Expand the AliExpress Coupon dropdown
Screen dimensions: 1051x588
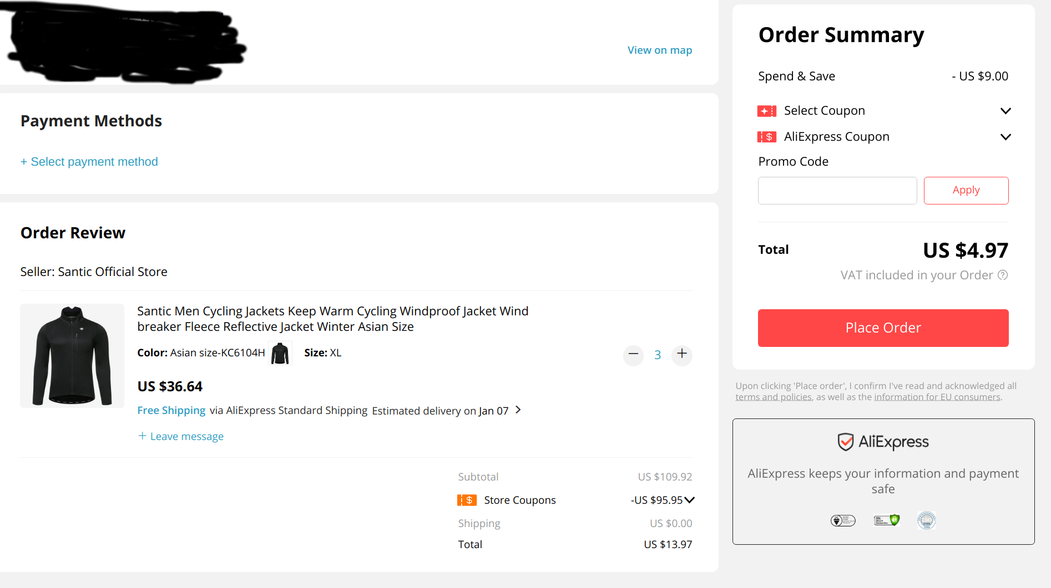point(1005,137)
